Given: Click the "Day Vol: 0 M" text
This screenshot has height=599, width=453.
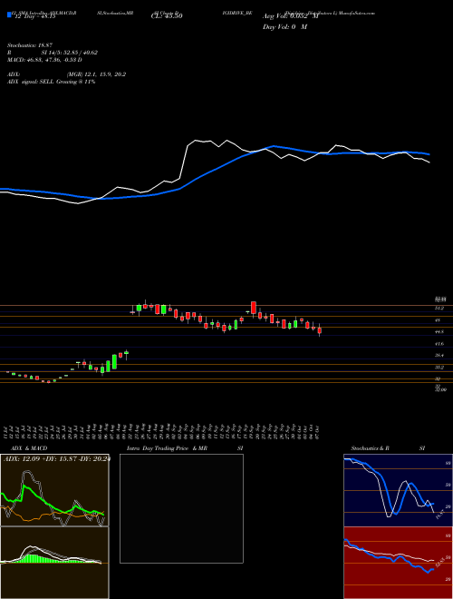Looking at the screenshot, I should pyautogui.click(x=284, y=27).
